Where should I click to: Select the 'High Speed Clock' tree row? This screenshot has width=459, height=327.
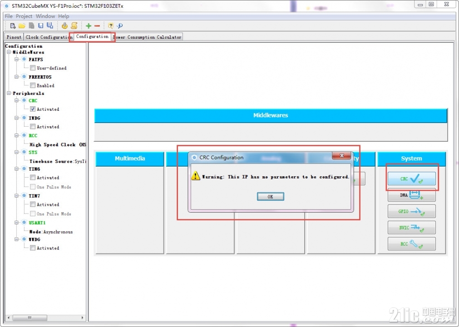click(x=58, y=144)
